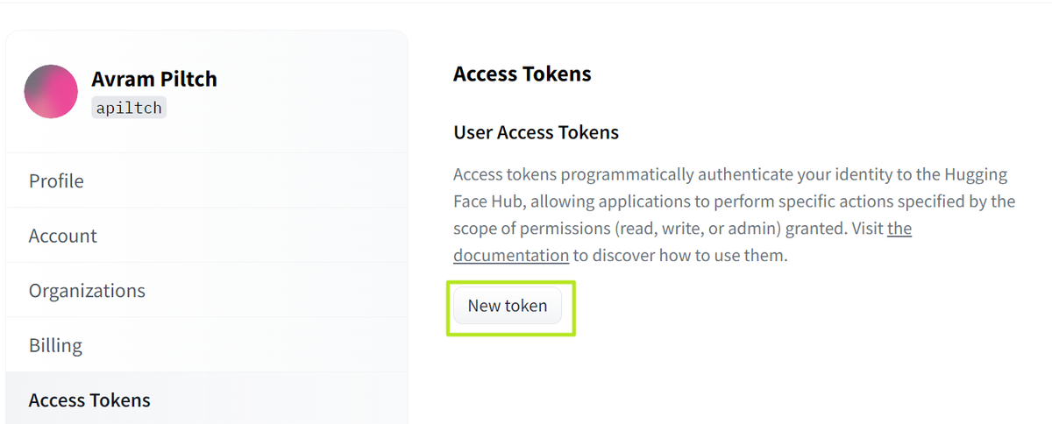Click the pink gradient profile avatar

pos(51,92)
